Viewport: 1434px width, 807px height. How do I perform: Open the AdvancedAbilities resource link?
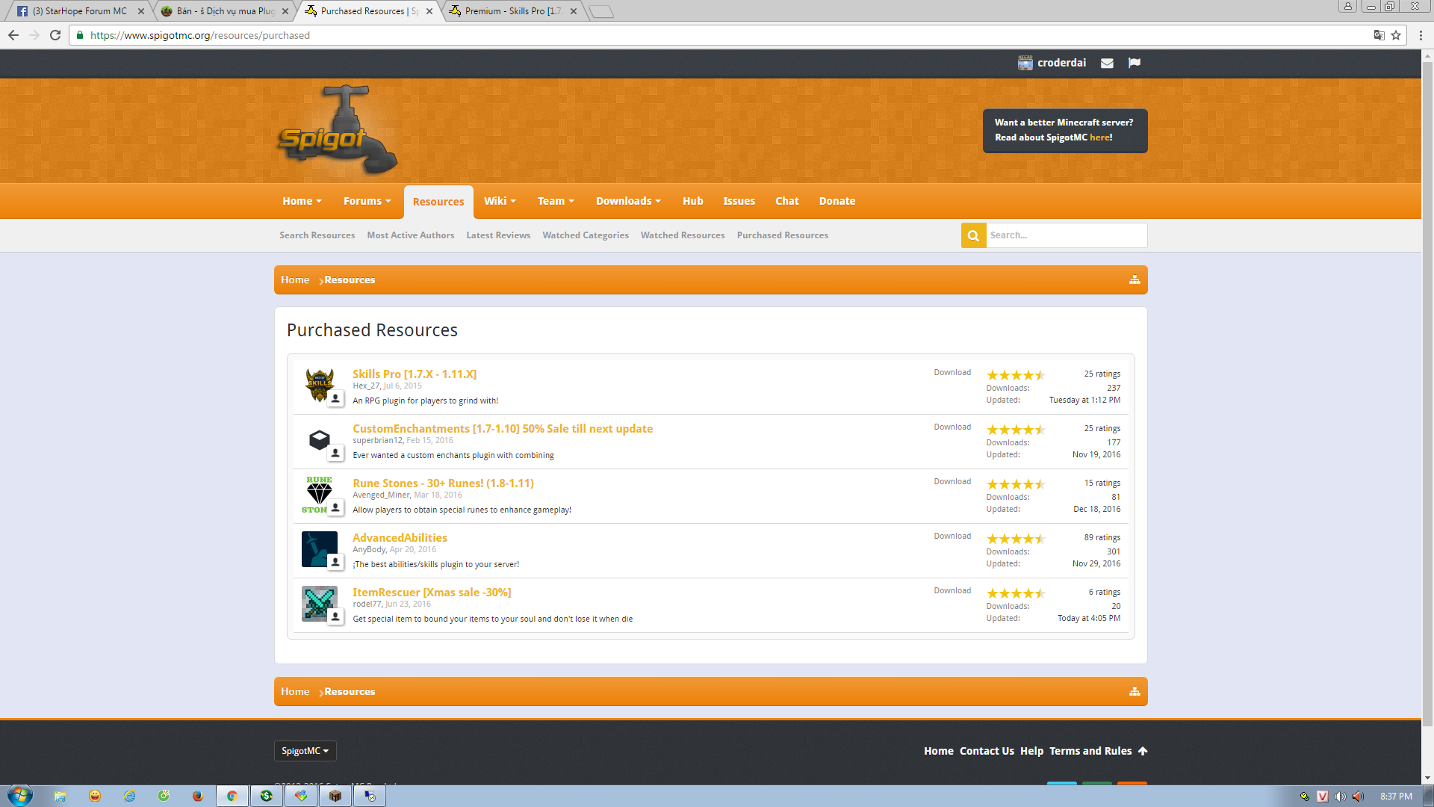[x=400, y=538]
